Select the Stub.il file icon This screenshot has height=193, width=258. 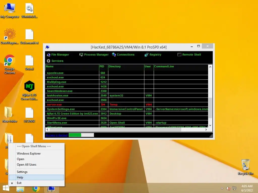coord(29,63)
